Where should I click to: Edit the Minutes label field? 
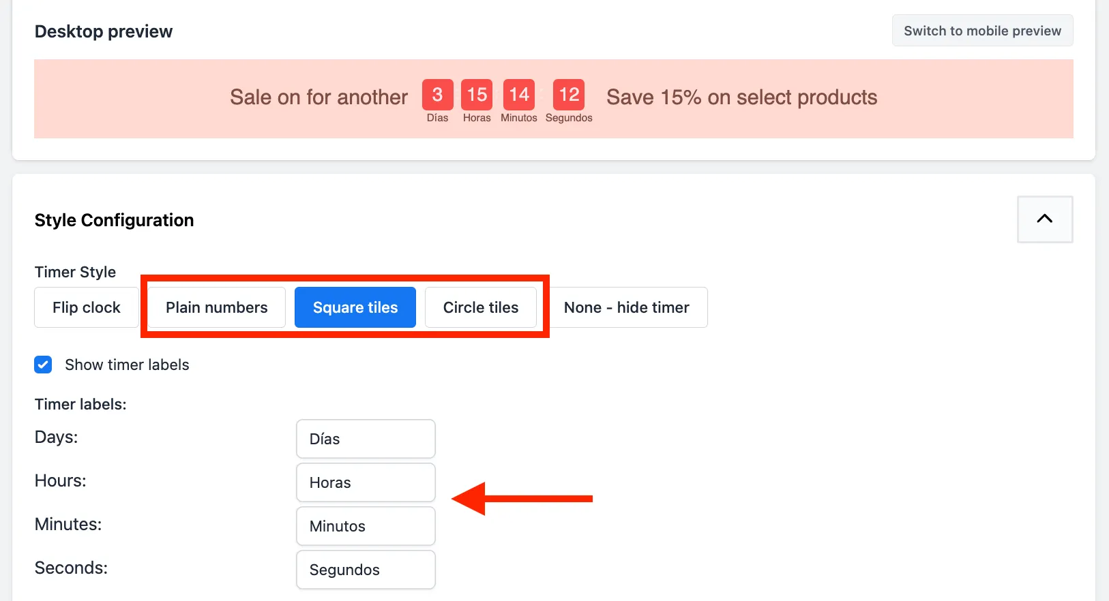point(366,526)
